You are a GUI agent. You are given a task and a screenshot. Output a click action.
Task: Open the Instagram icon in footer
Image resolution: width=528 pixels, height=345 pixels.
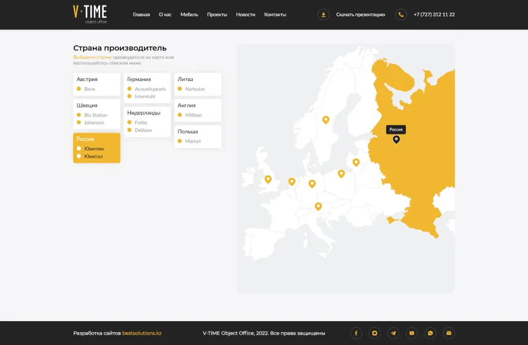click(x=375, y=333)
